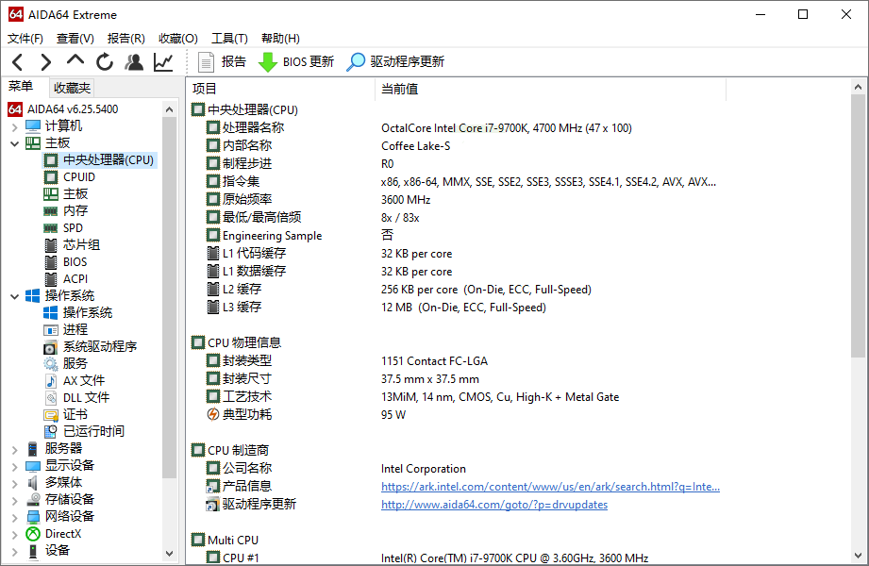Expand the 服务器 tree node

coord(16,448)
